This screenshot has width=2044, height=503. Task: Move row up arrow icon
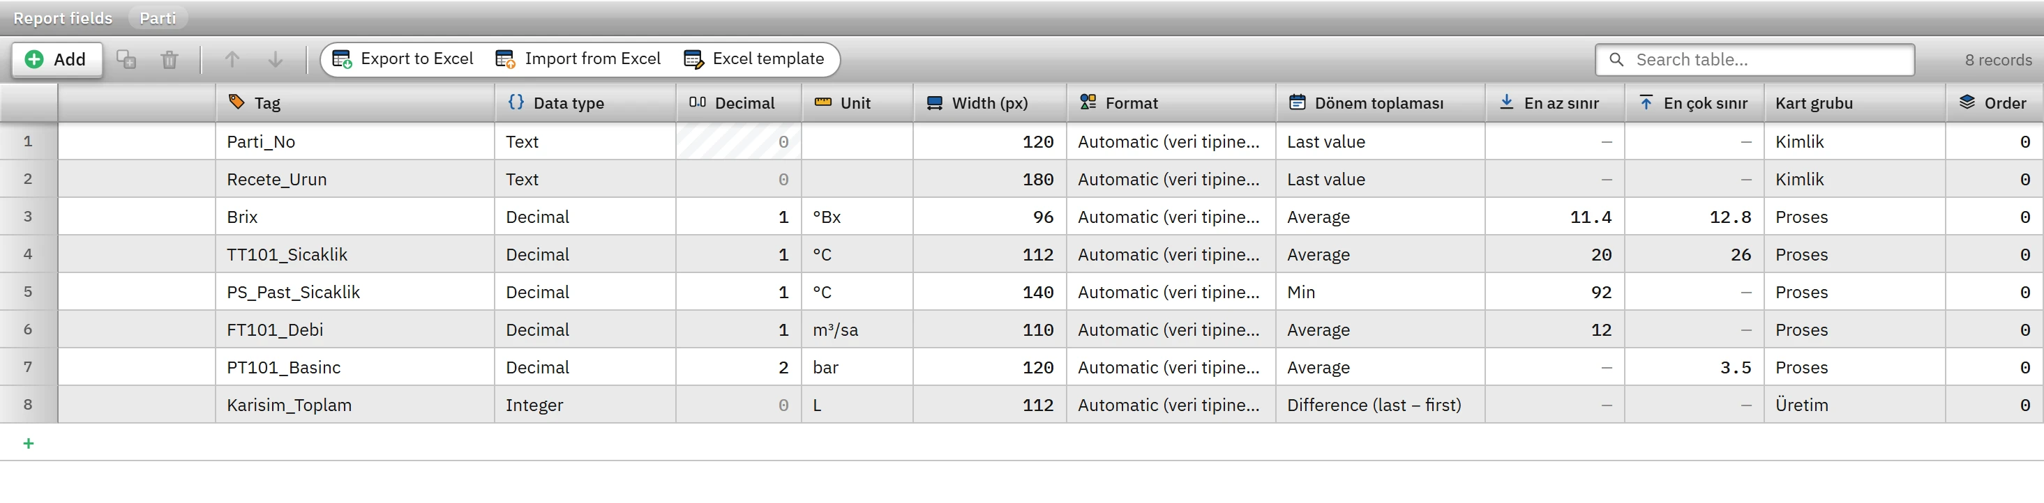(232, 59)
